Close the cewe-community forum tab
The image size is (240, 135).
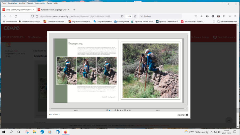coord(33,10)
